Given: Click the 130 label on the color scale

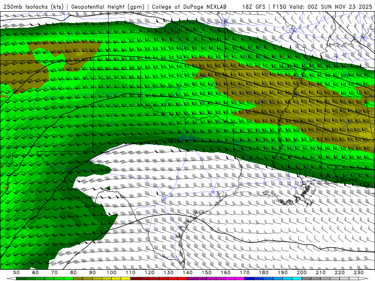Looking at the screenshot, I should (x=169, y=273).
